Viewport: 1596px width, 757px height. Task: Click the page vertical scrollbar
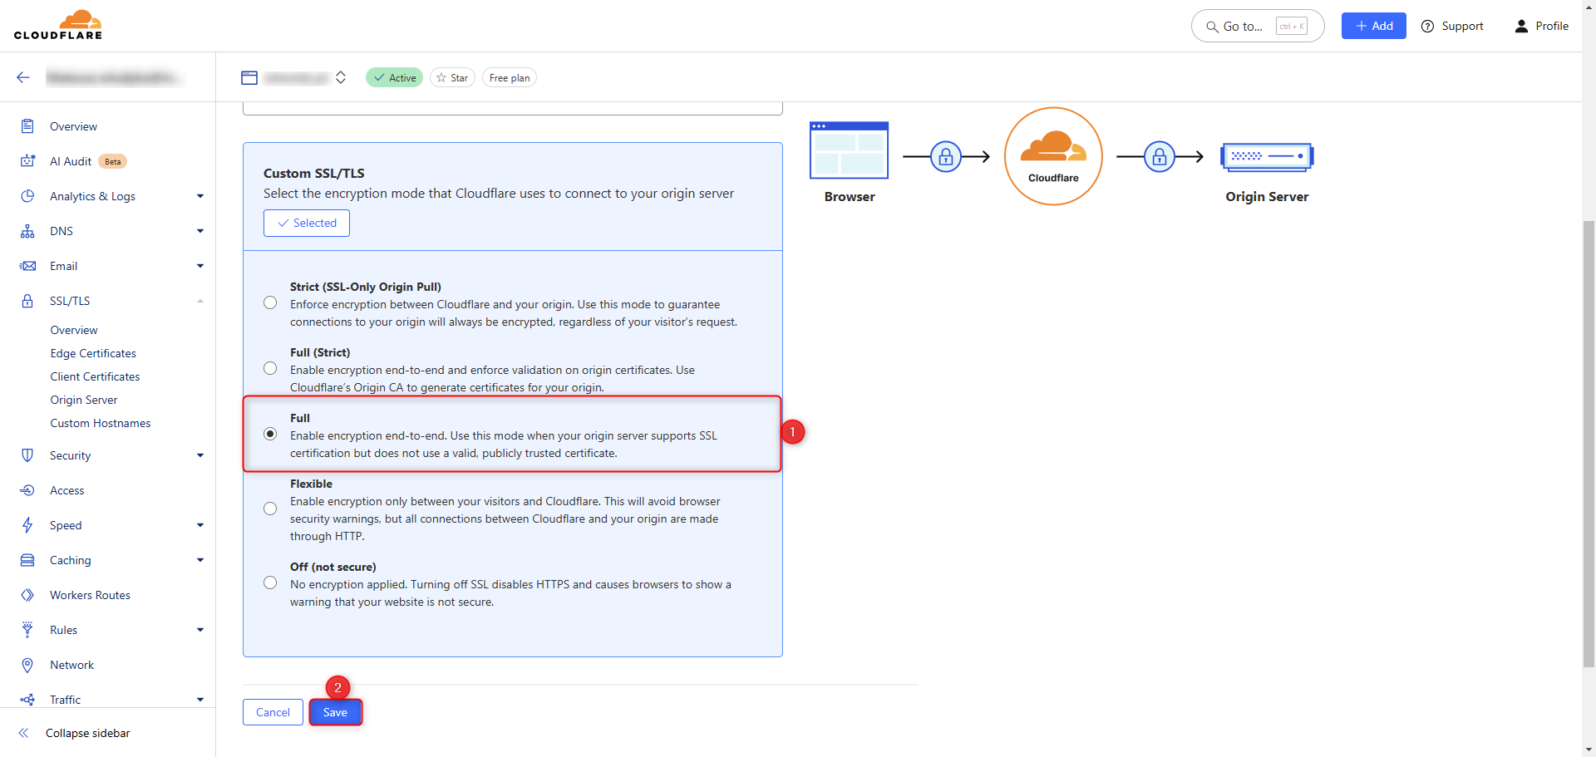pos(1589,444)
